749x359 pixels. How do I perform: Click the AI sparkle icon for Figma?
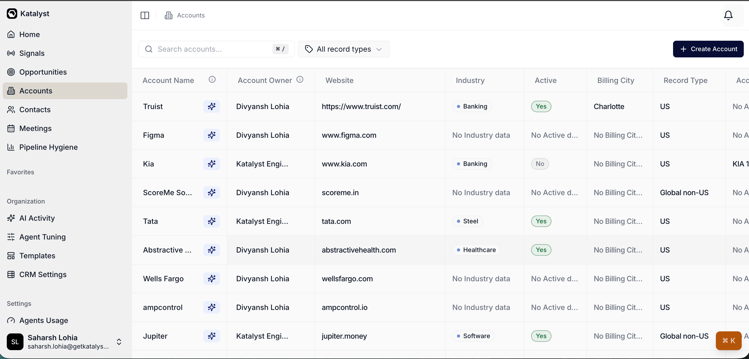click(x=212, y=135)
